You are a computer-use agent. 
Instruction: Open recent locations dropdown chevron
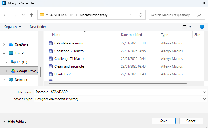(x=23, y=15)
